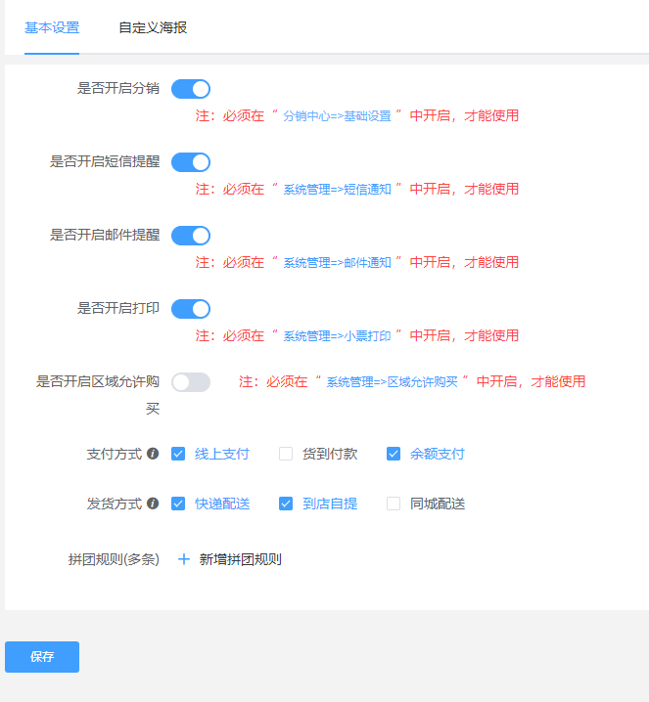Check the 货到付款 checkbox
This screenshot has width=649, height=702.
(286, 454)
